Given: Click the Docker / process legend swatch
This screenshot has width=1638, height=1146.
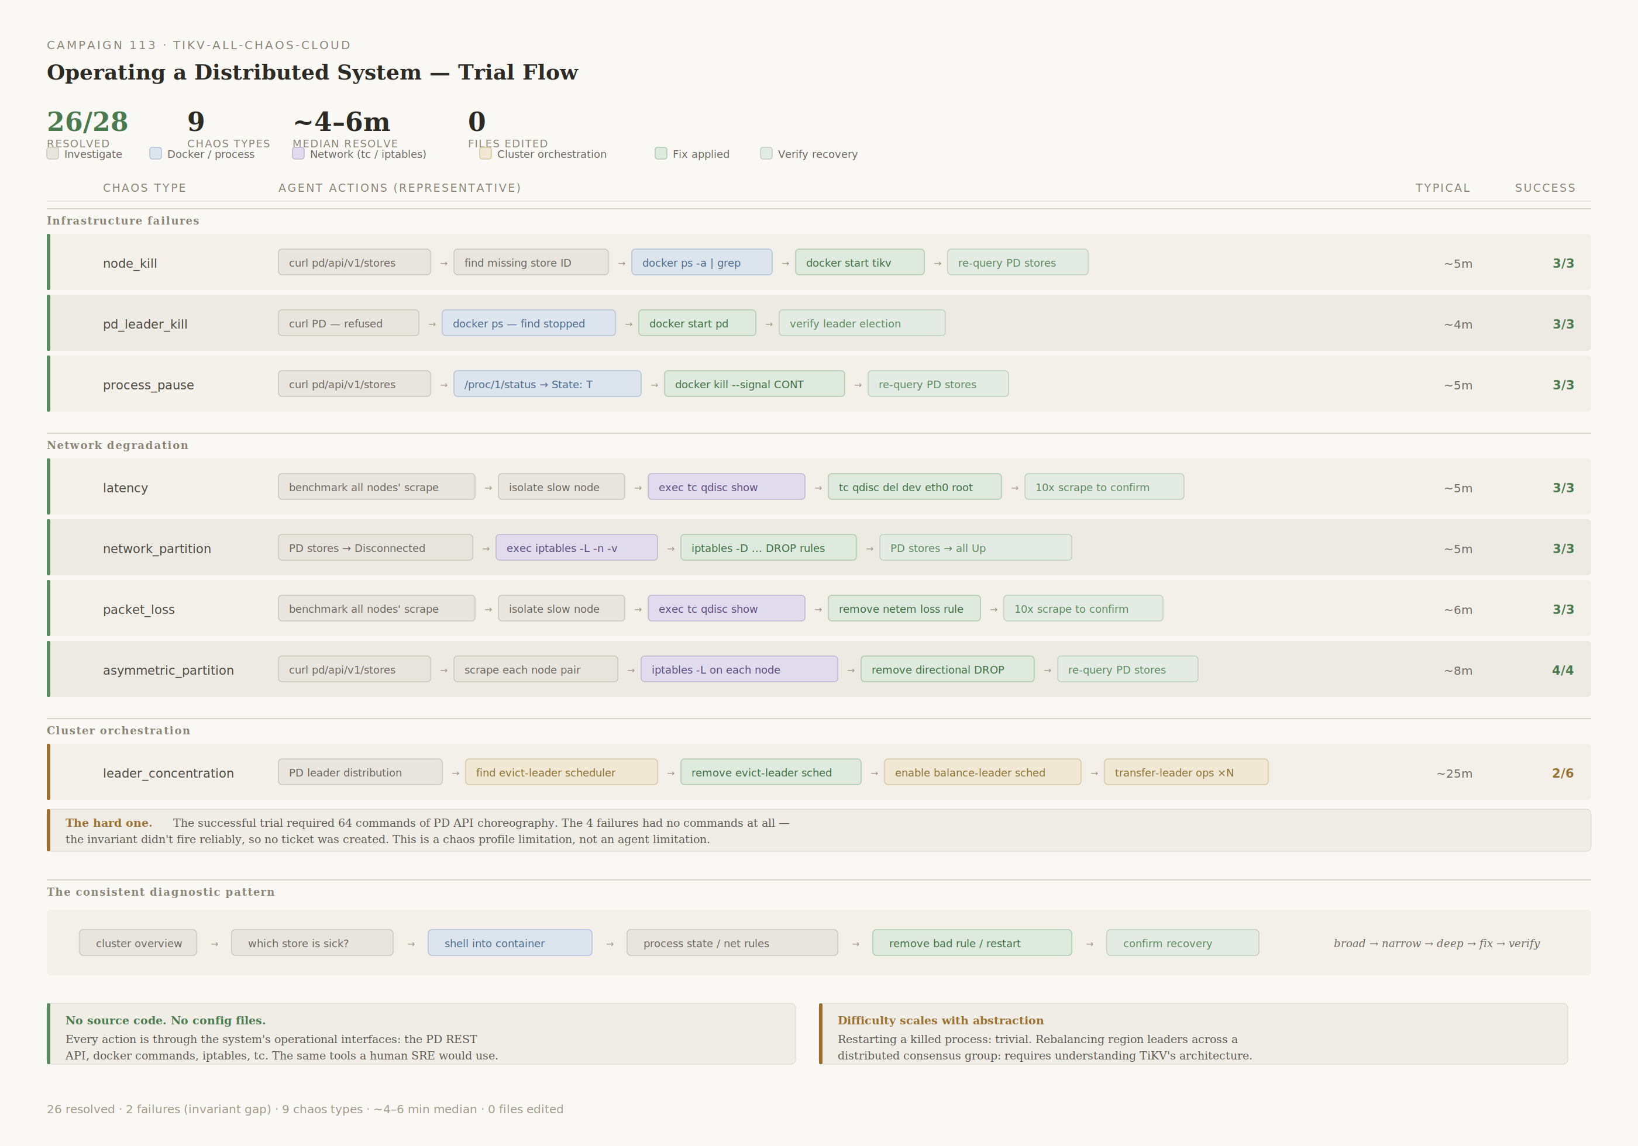Looking at the screenshot, I should [156, 153].
